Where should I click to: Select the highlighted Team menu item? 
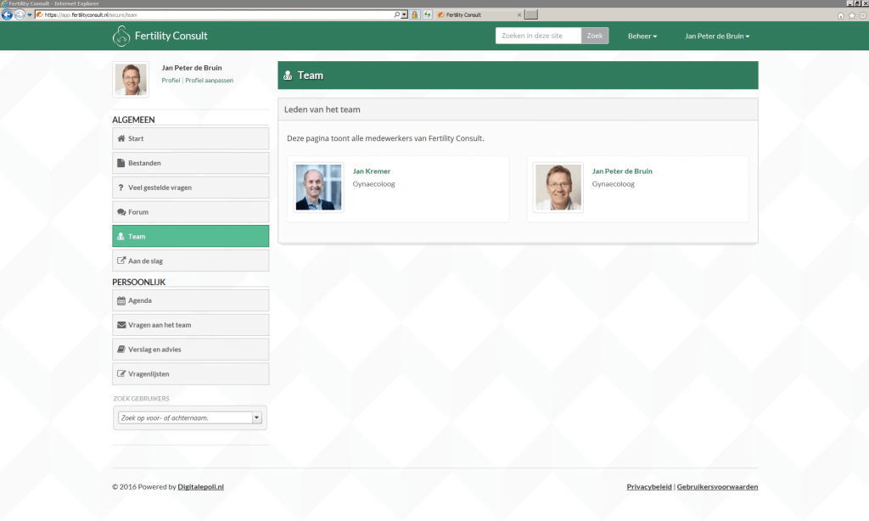coord(191,236)
